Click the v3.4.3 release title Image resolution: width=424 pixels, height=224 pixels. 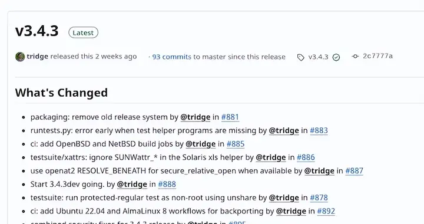click(x=37, y=31)
